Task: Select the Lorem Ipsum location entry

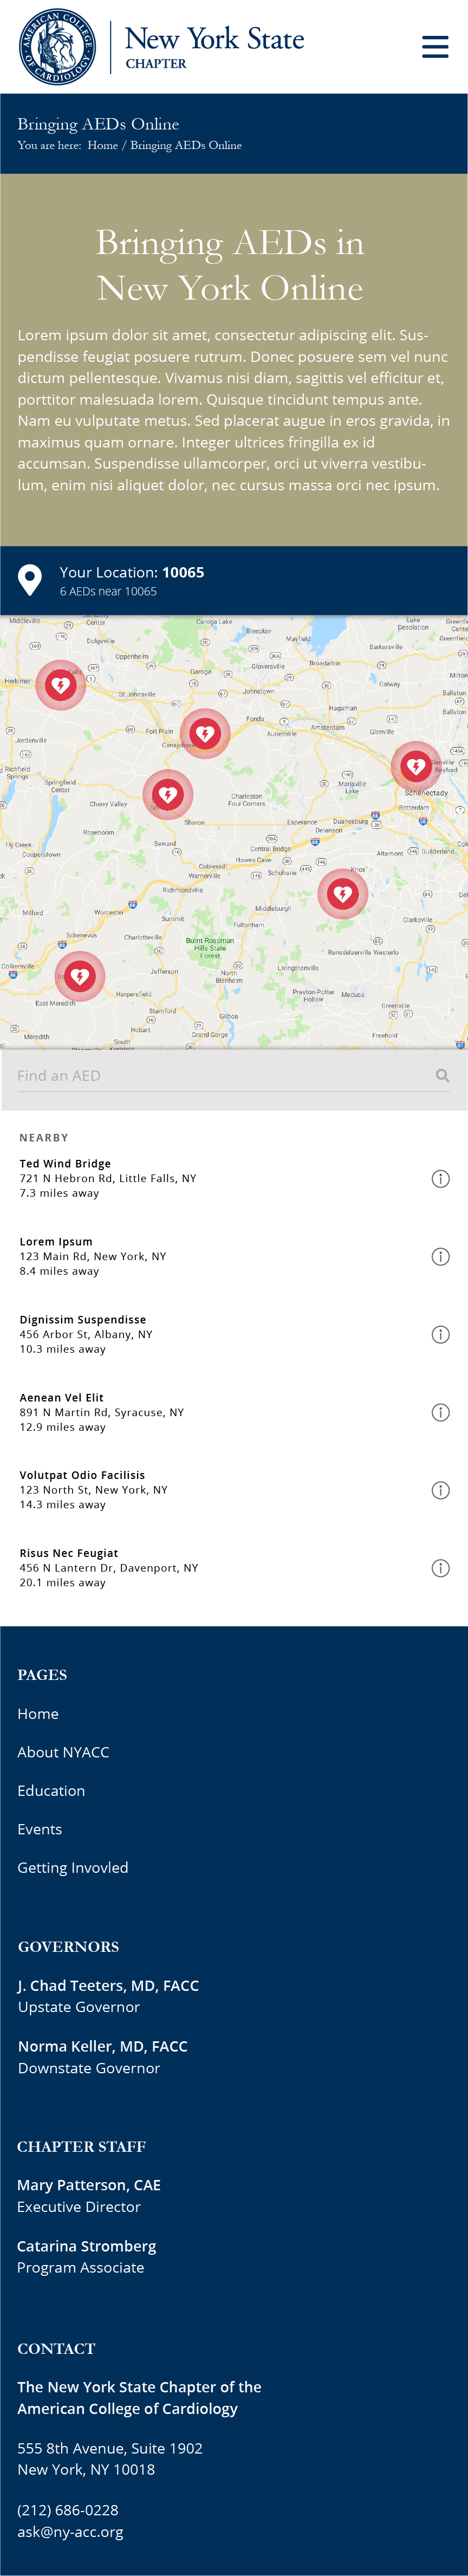Action: (234, 1256)
